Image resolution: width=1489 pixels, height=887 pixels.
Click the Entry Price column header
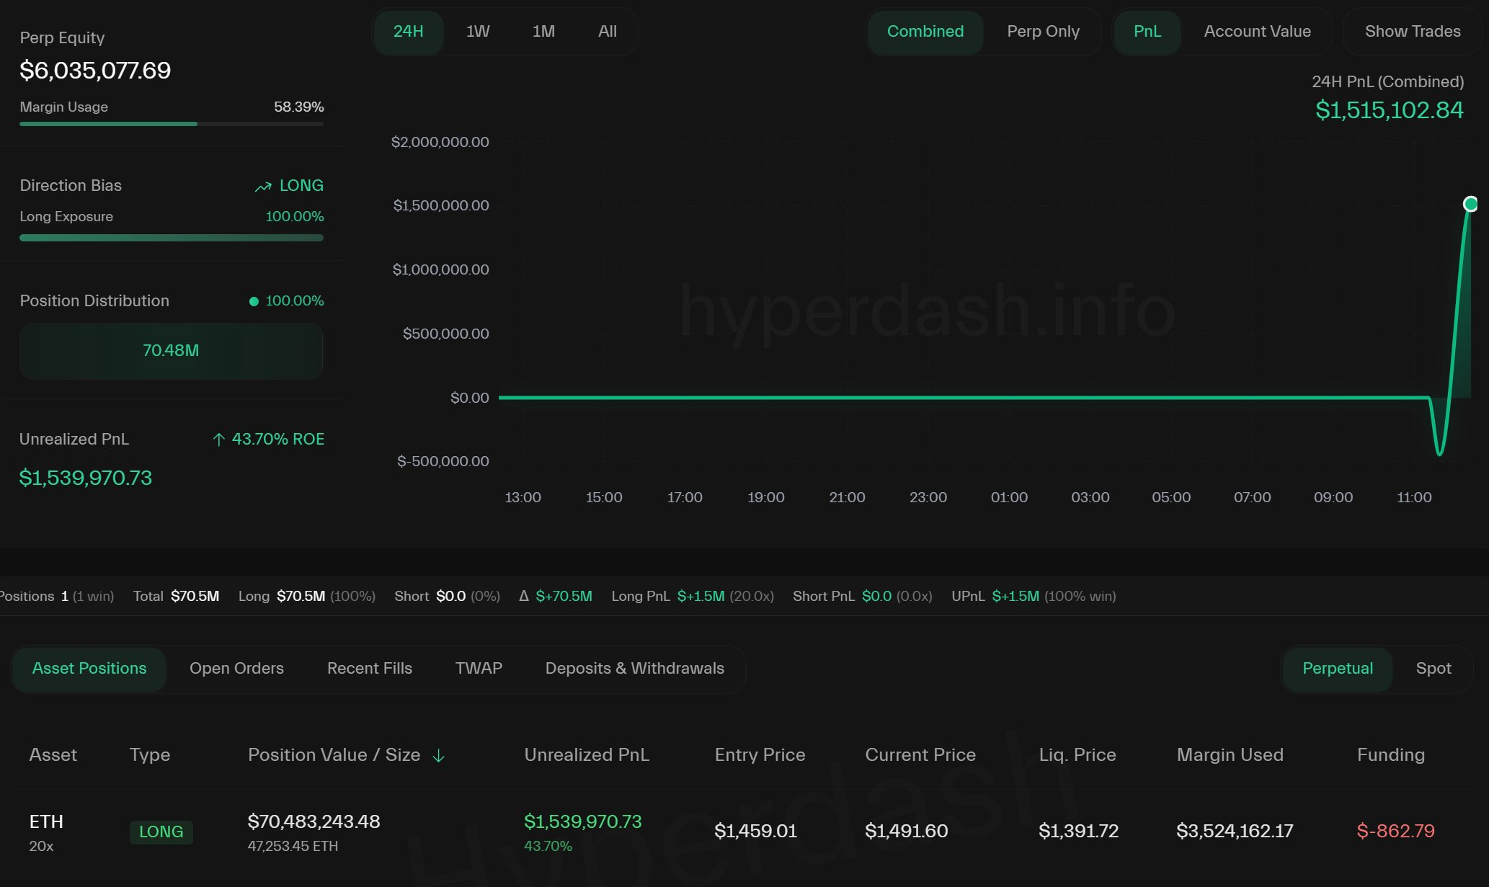[760, 755]
